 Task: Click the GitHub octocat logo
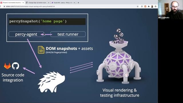15,66
